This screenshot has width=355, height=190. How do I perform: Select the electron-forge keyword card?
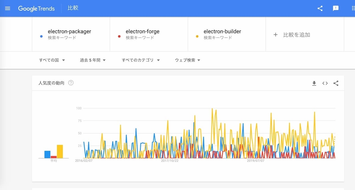[x=149, y=34]
